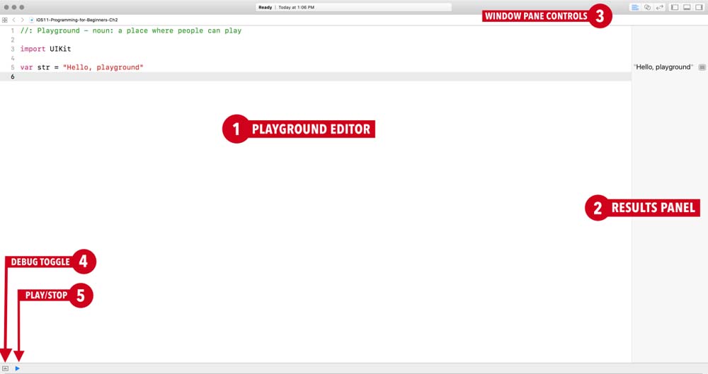Screen dimensions: 708x374
Task: Click the str variable name
Action: [x=43, y=67]
